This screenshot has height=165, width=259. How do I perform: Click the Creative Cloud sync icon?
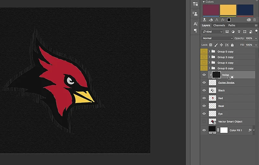click(x=249, y=20)
